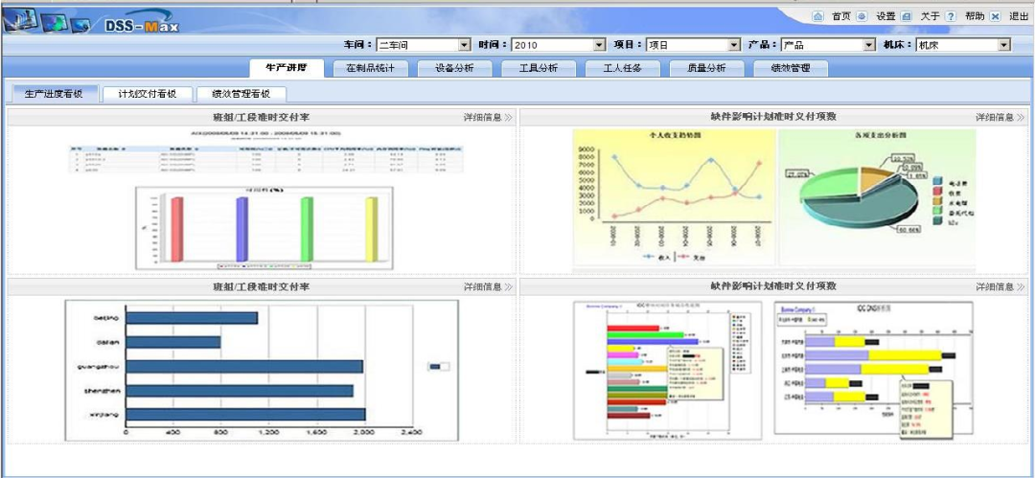Switch to the 质量分析 tab
This screenshot has height=478, width=1035.
[x=707, y=69]
